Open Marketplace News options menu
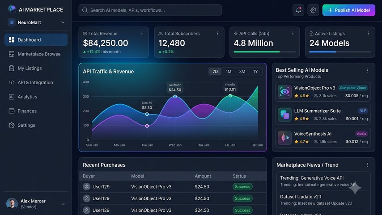 coord(367,165)
